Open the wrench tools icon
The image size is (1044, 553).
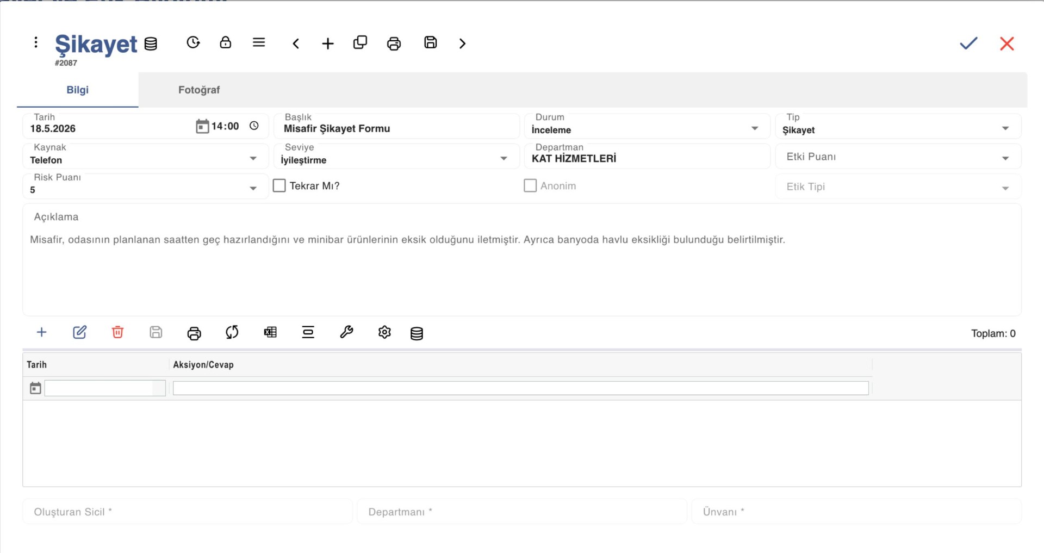pyautogui.click(x=346, y=332)
